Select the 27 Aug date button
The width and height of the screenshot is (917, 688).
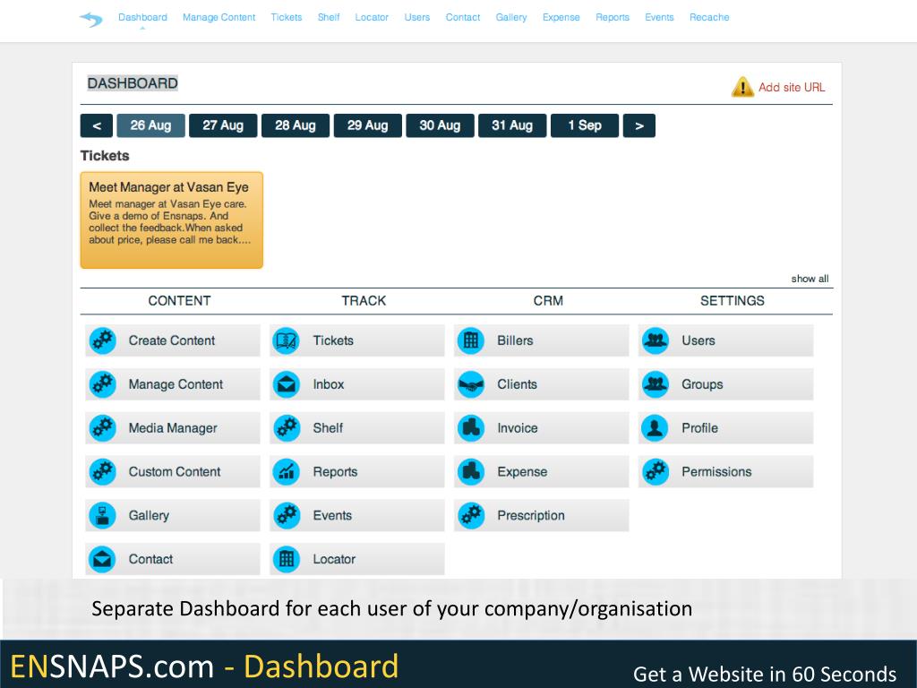223,125
